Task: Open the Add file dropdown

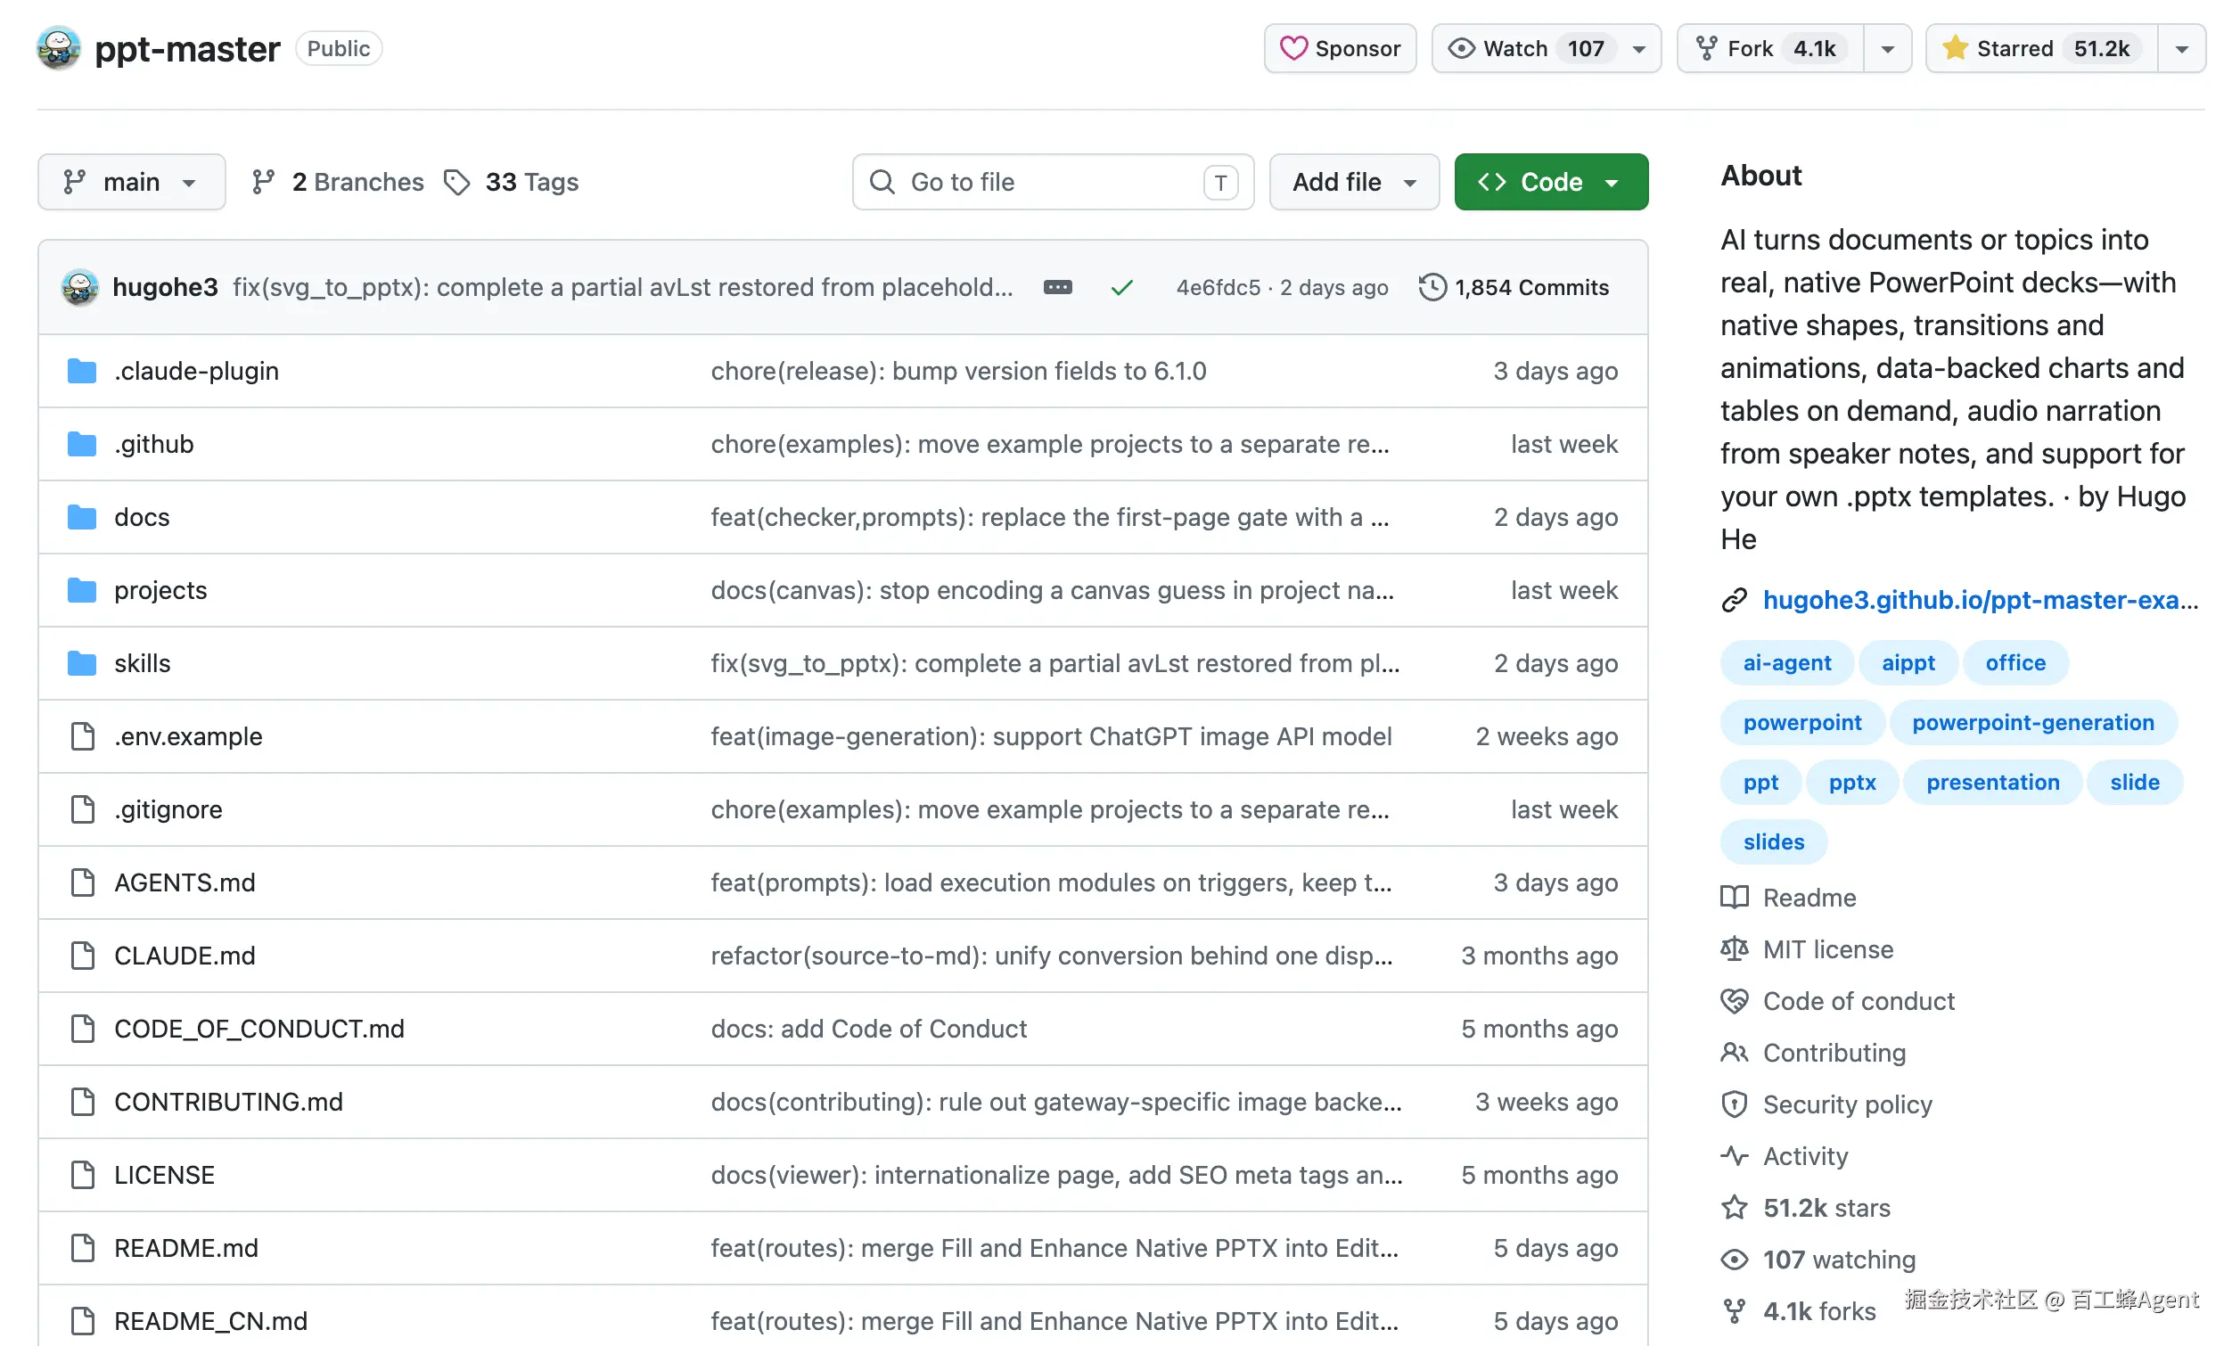Action: (1353, 182)
